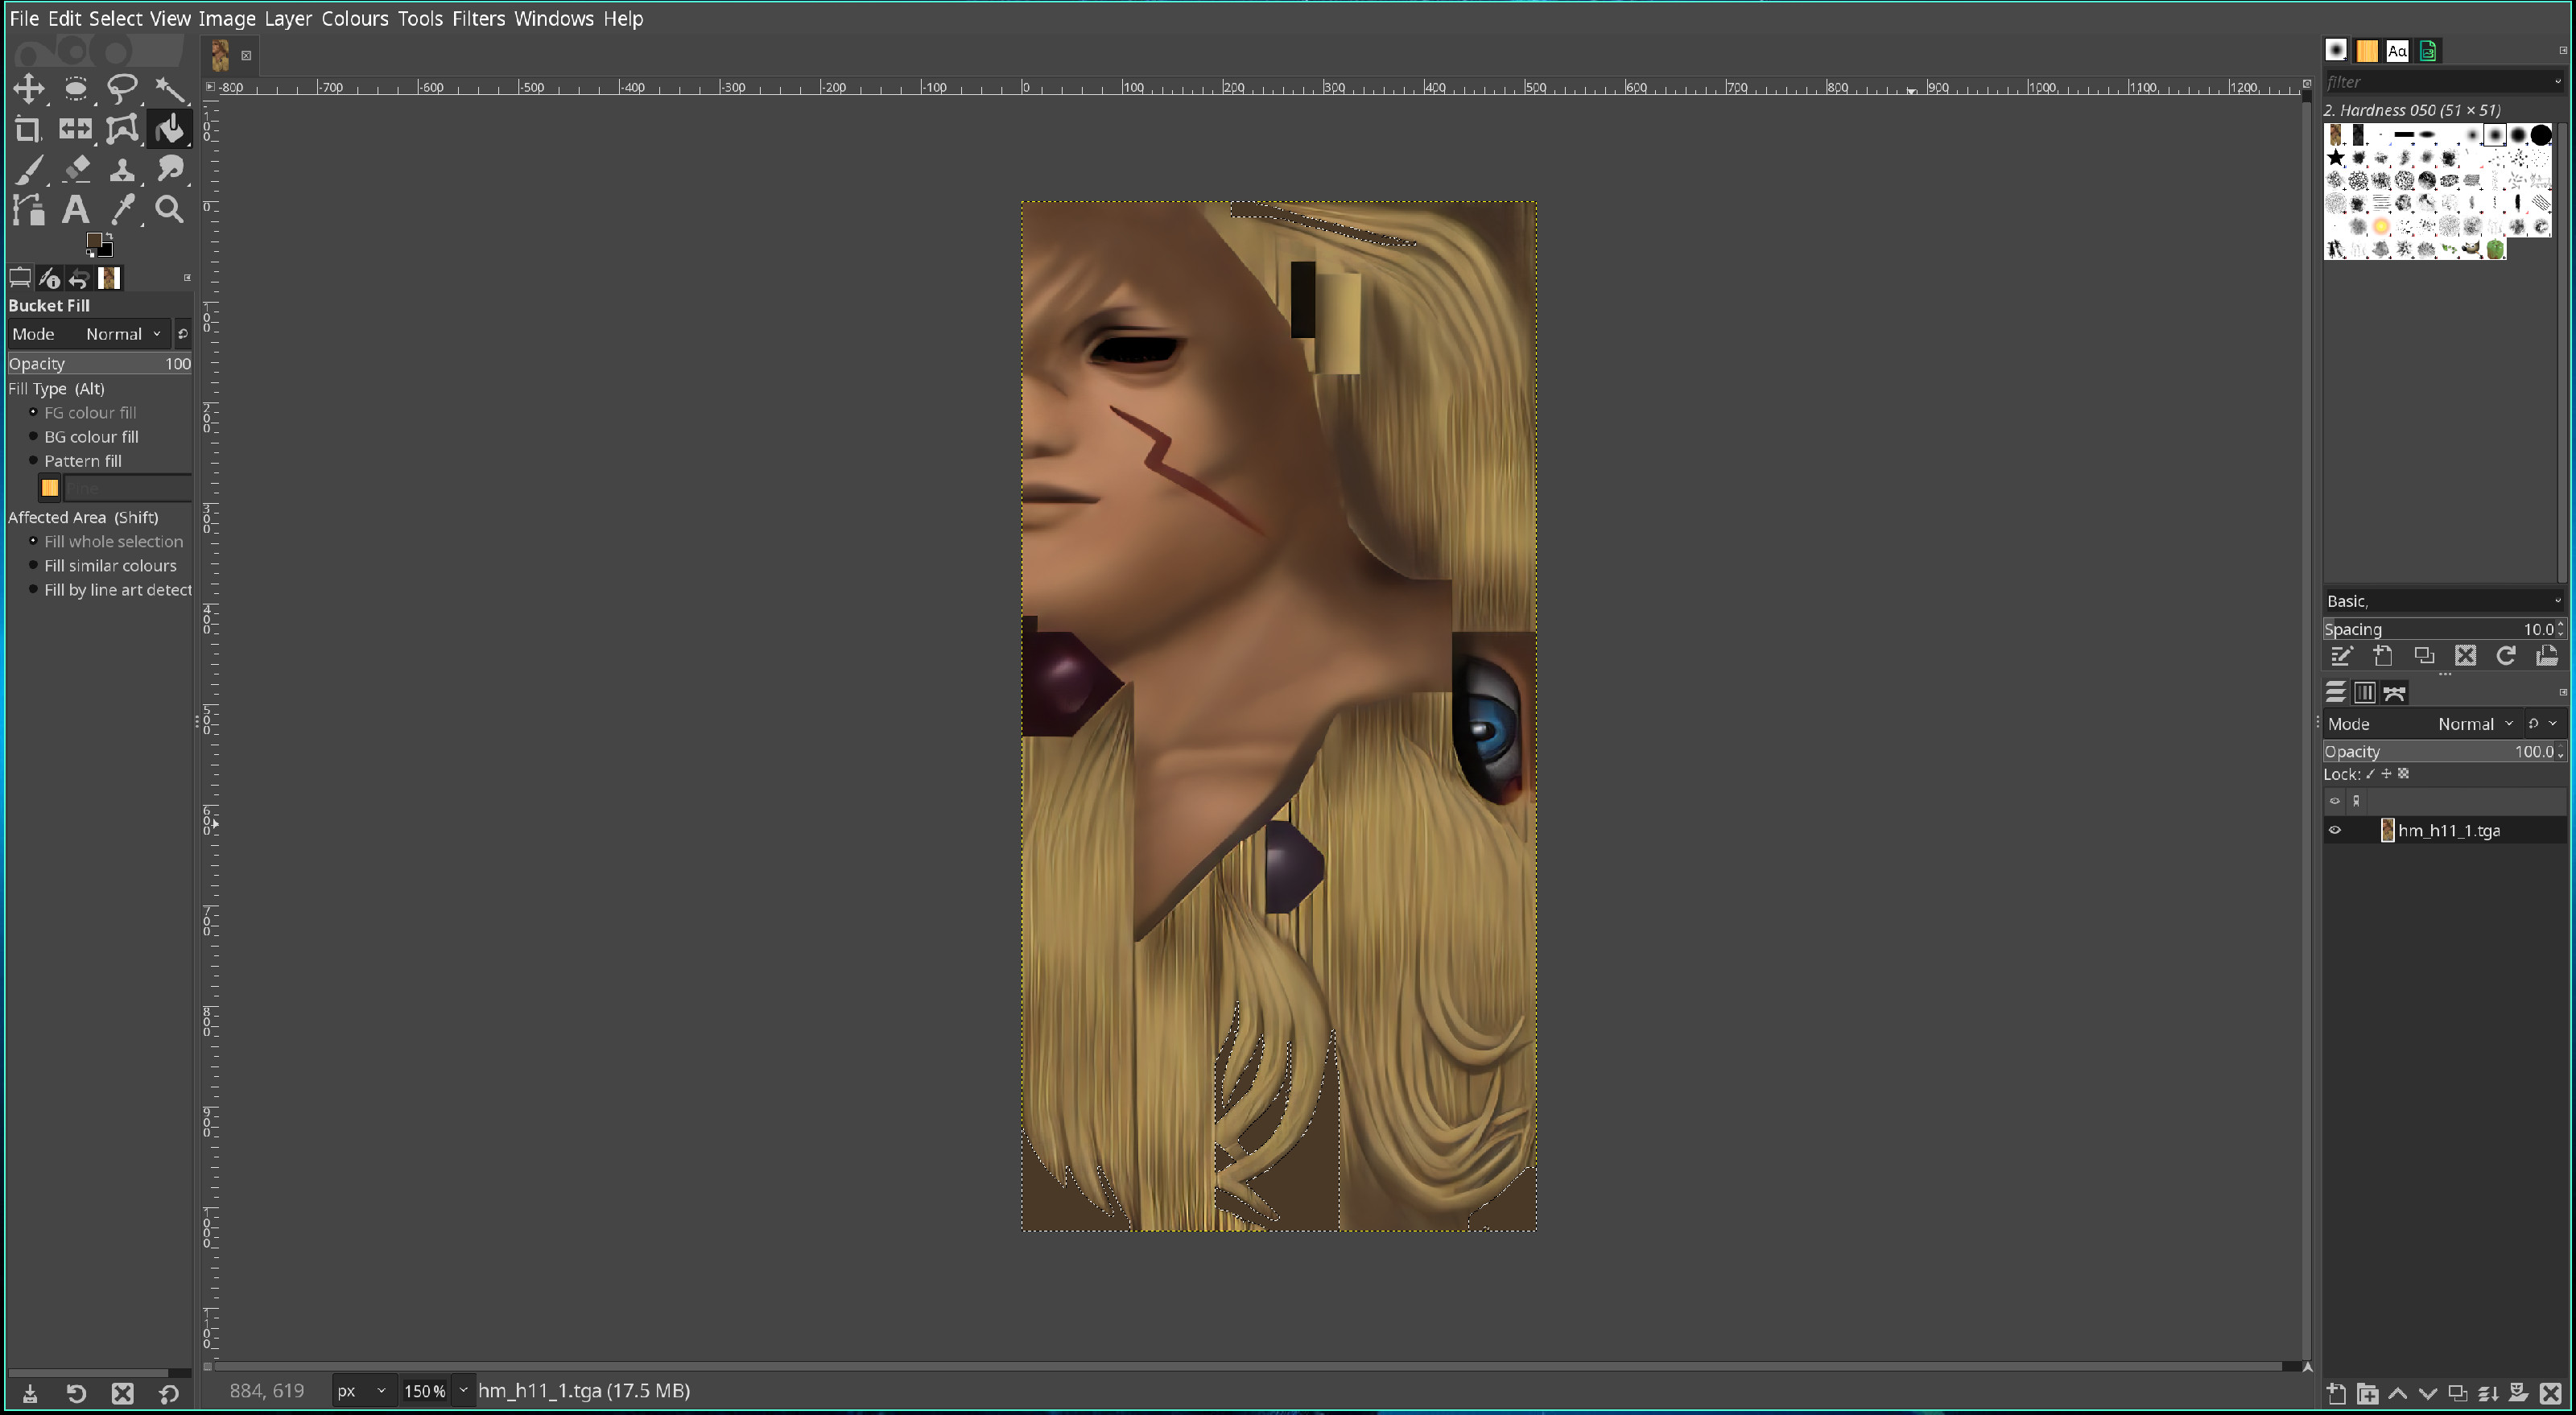The image size is (2576, 1415).
Task: Open brush filter tag dropdown
Action: [2559, 82]
